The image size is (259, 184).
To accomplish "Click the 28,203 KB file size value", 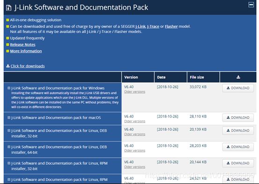I will (198, 146).
